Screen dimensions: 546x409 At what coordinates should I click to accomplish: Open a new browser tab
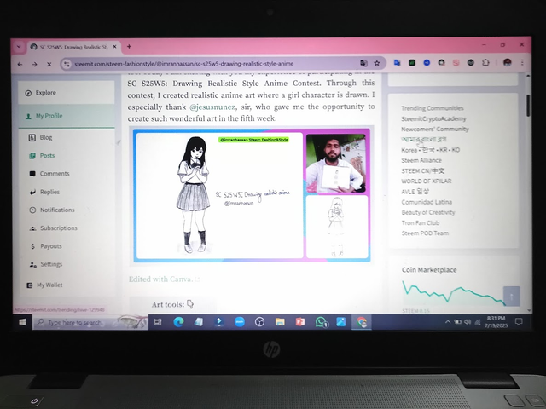click(x=129, y=46)
